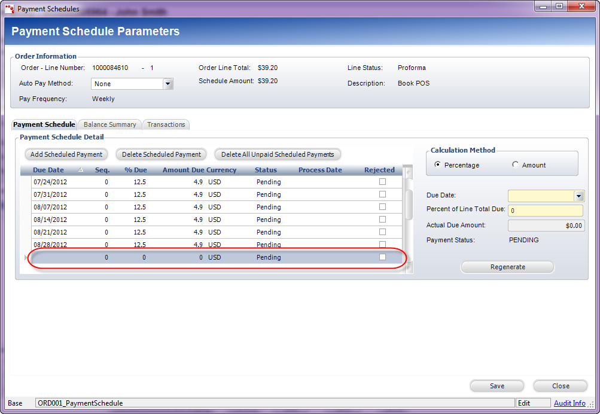Click the Regenerate button

tap(507, 267)
